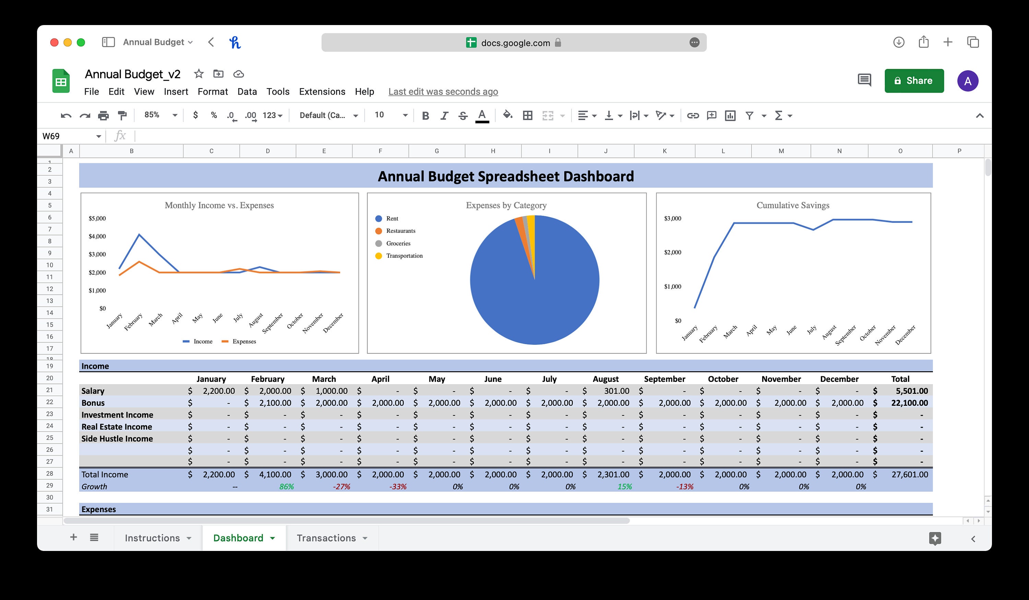The height and width of the screenshot is (600, 1029).
Task: Switch to the Transactions sheet
Action: pos(327,538)
